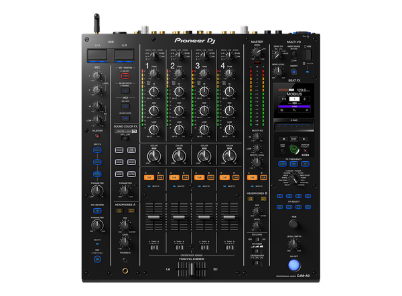Toggle the MIC 1 phantom +48V button
Viewport: 402px width, 296px height.
tap(125, 76)
